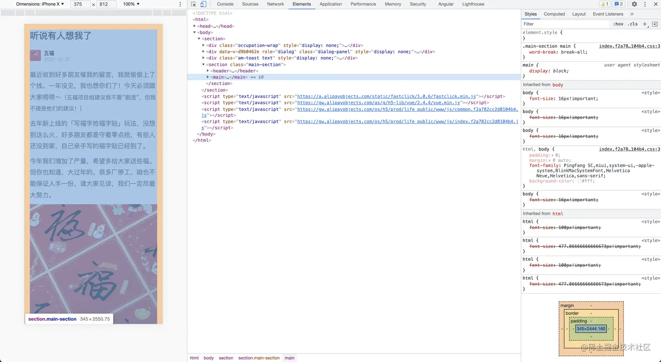This screenshot has width=661, height=362.
Task: Open the Security tab
Action: tap(418, 4)
